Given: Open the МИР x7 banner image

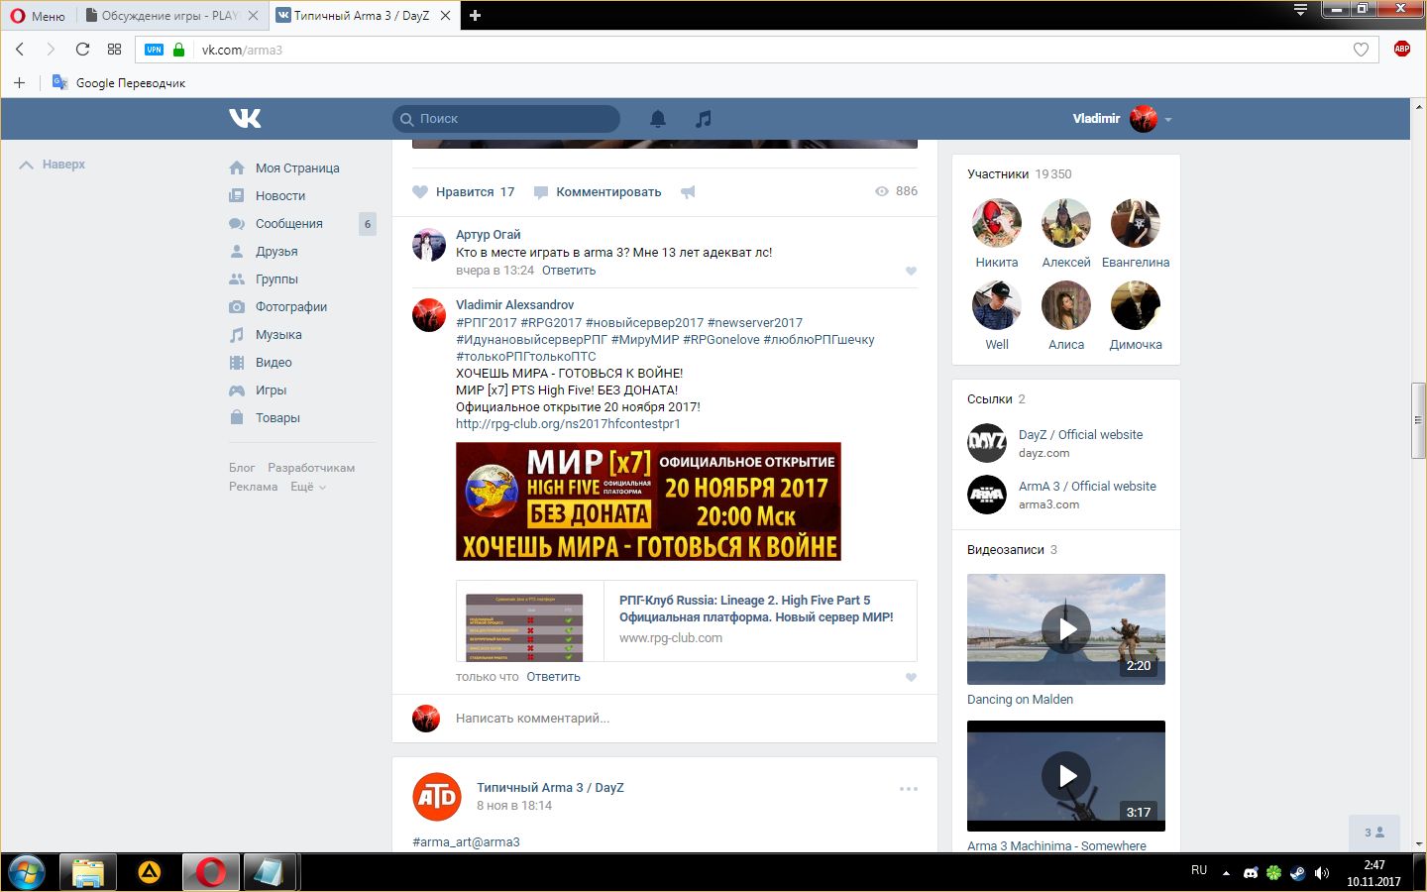Looking at the screenshot, I should tap(648, 502).
